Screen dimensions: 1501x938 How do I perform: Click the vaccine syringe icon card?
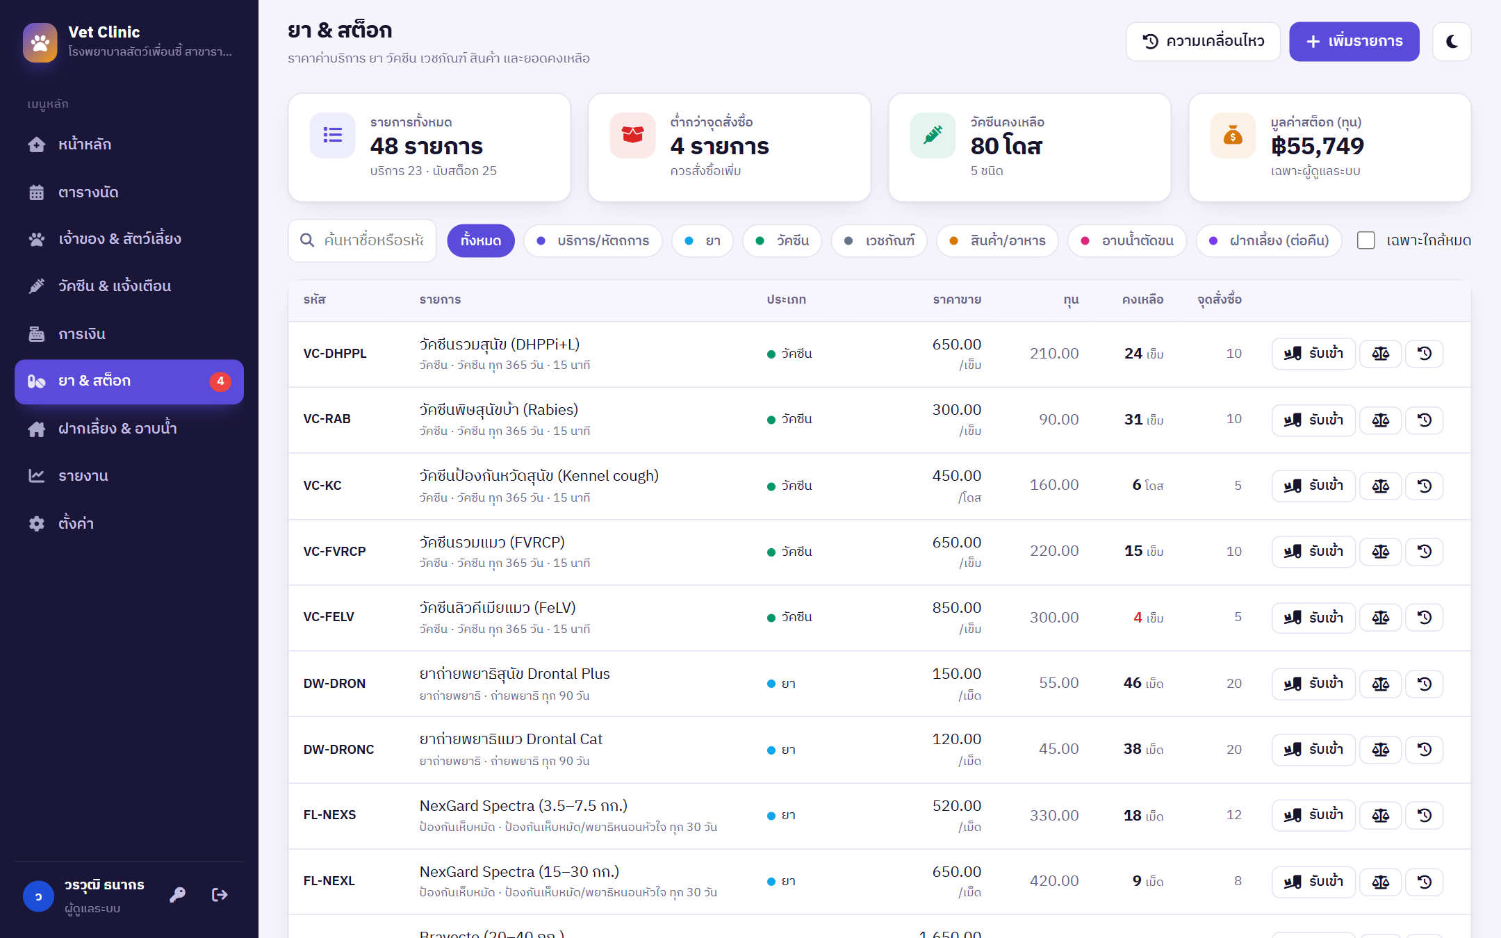click(x=933, y=135)
